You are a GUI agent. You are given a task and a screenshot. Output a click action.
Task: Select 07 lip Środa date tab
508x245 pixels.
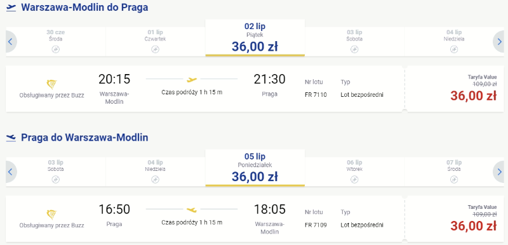click(454, 172)
